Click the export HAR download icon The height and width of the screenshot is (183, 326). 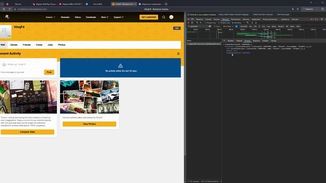(256, 22)
